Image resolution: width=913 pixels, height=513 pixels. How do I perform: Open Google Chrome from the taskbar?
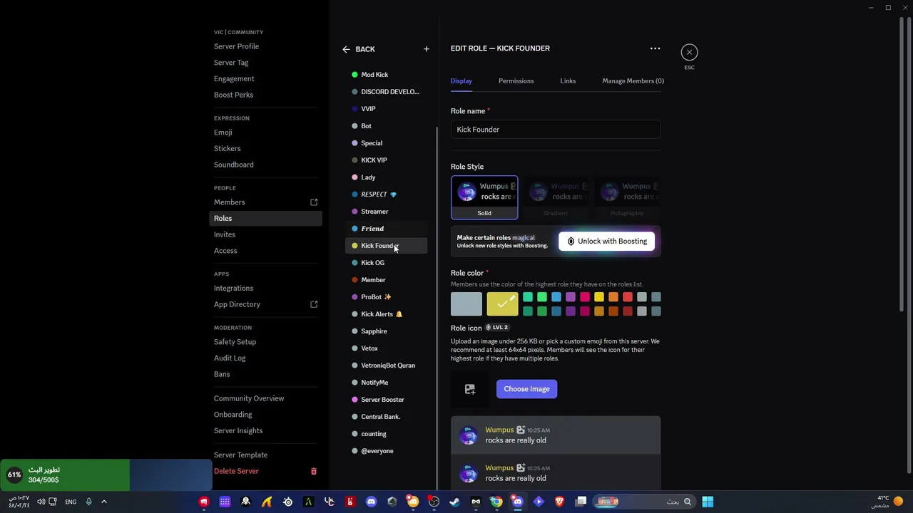(496, 502)
